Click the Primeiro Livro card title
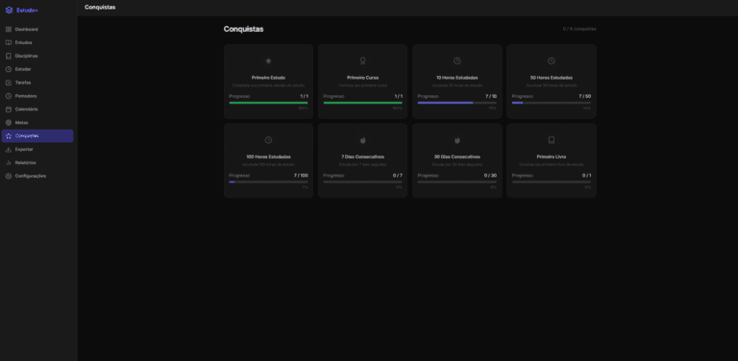Screen dimensions: 738x361 (552, 156)
